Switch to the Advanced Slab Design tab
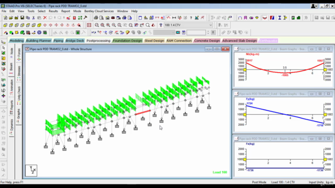Image resolution: width=335 pixels, height=188 pixels. (x=239, y=41)
